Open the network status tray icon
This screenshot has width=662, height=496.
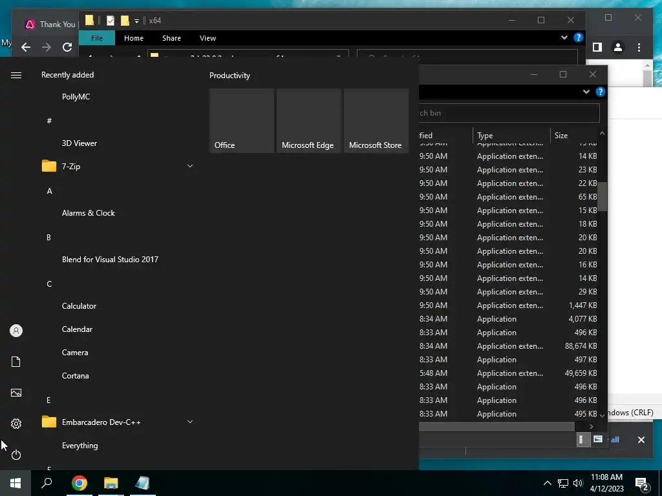(x=563, y=483)
